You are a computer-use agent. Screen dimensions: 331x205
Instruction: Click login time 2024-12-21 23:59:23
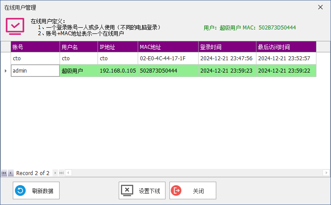[x=227, y=71]
